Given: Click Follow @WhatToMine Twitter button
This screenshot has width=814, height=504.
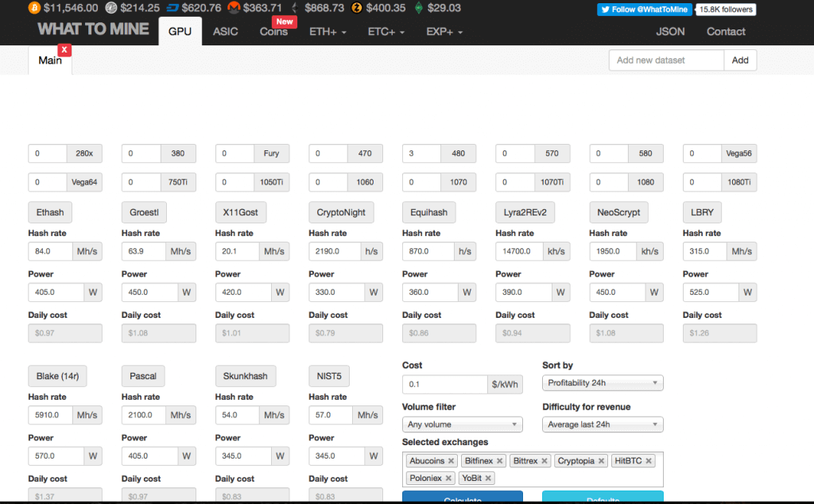Looking at the screenshot, I should click(644, 10).
